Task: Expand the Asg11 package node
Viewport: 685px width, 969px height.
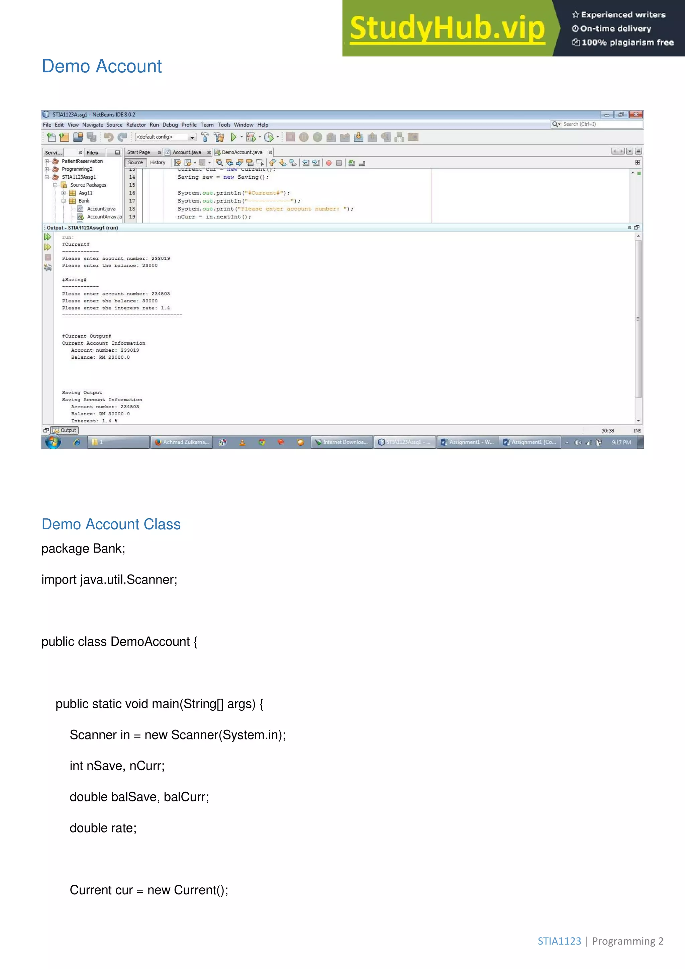Action: click(64, 193)
